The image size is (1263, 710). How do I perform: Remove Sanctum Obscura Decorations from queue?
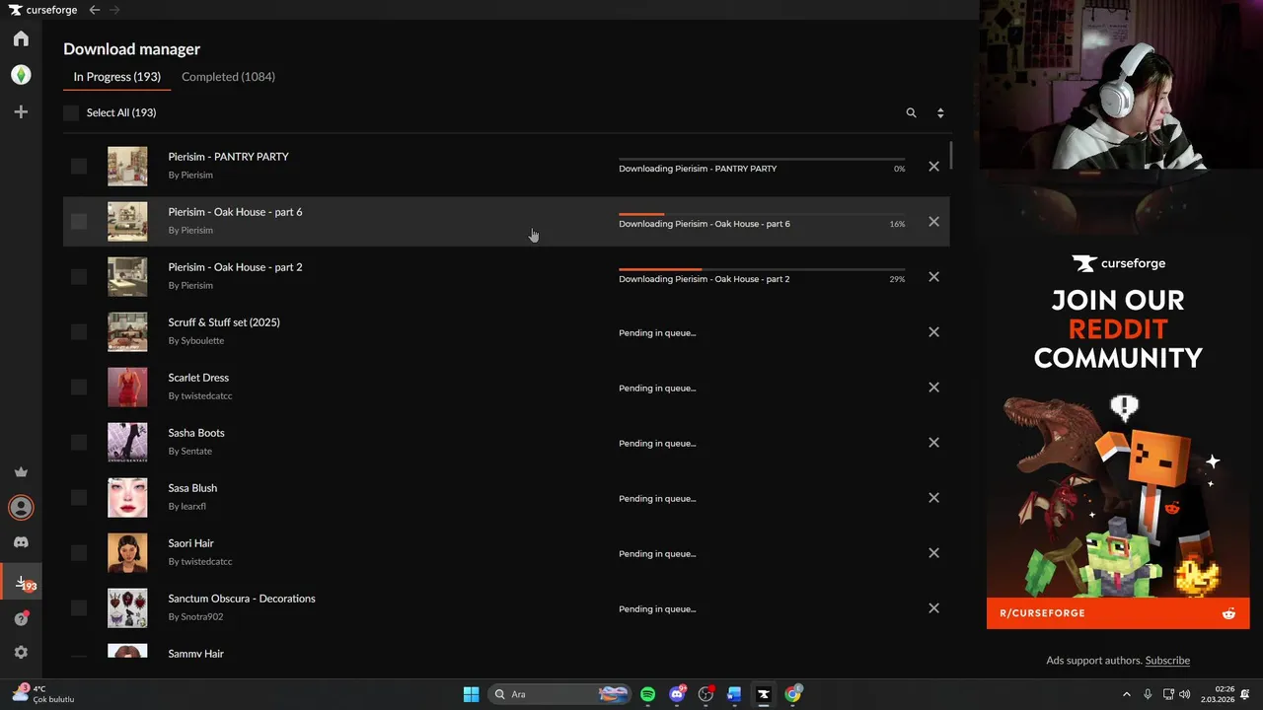933,608
